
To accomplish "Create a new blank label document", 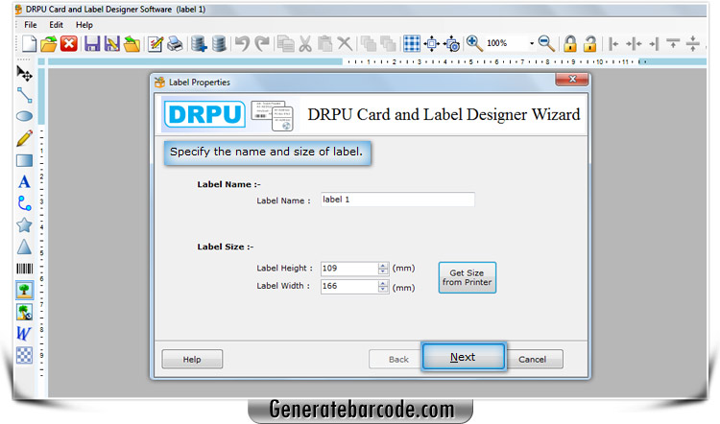I will click(x=29, y=44).
